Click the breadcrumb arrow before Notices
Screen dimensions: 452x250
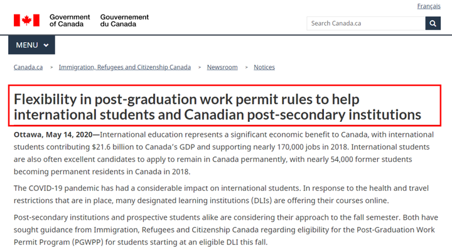click(246, 67)
